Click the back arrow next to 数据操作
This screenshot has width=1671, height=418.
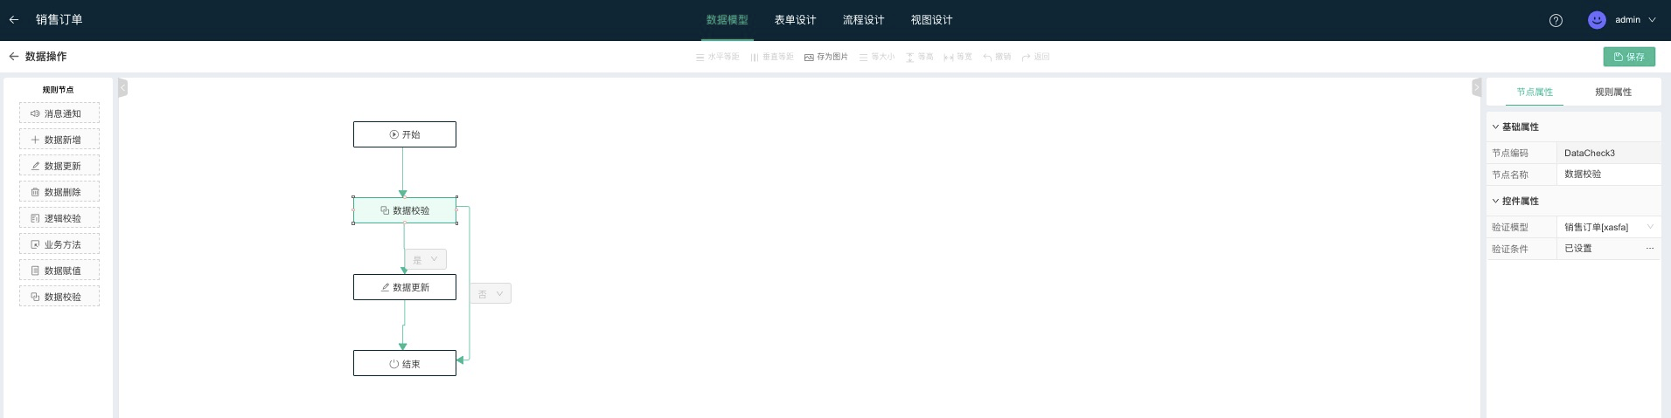pos(14,56)
